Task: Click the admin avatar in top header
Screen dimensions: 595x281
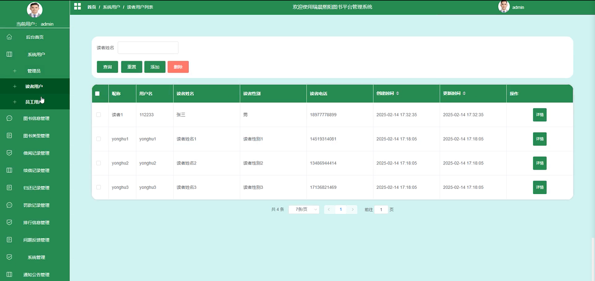Action: click(x=504, y=7)
